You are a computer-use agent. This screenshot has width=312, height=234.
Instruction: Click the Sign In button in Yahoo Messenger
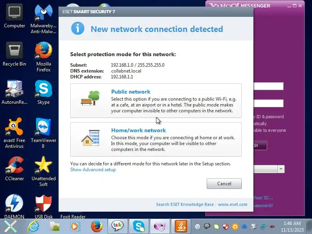click(x=260, y=145)
